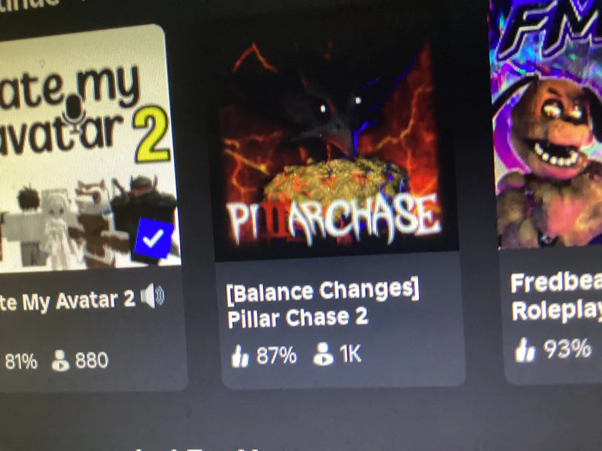Open the Fredbear Roleplay game thumbnail
Viewport: 602px width, 451px height.
pyautogui.click(x=547, y=125)
